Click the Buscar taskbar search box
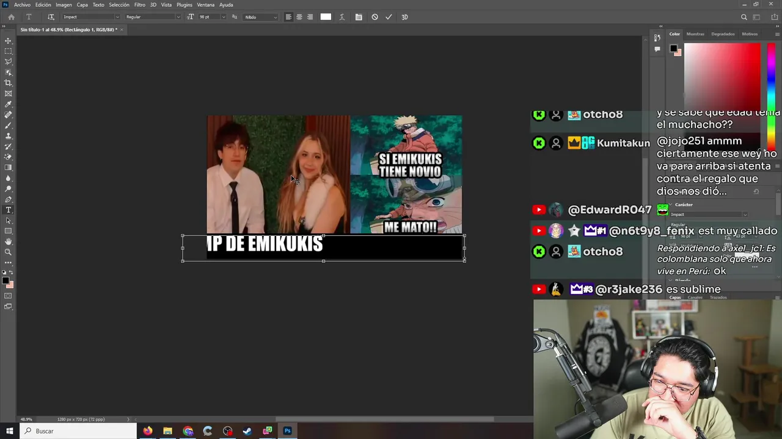 (x=78, y=431)
